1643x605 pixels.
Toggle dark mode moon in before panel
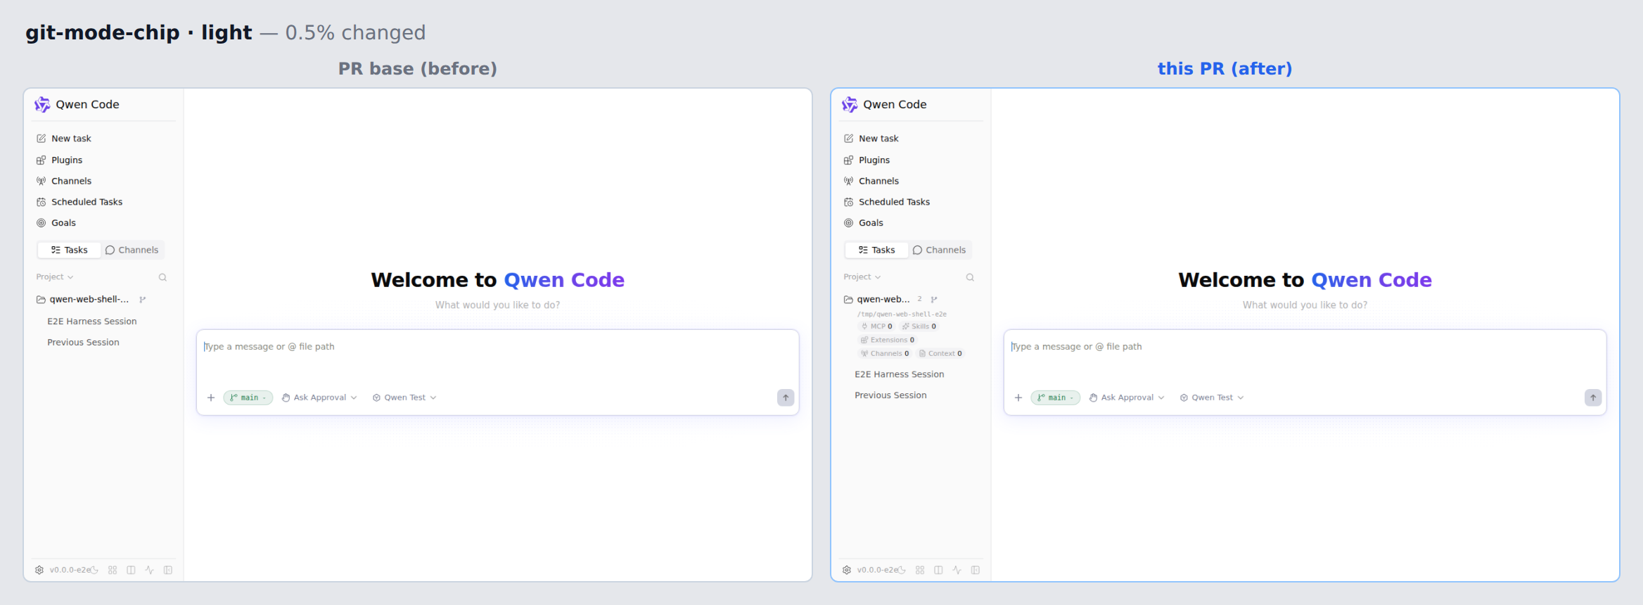click(x=94, y=570)
